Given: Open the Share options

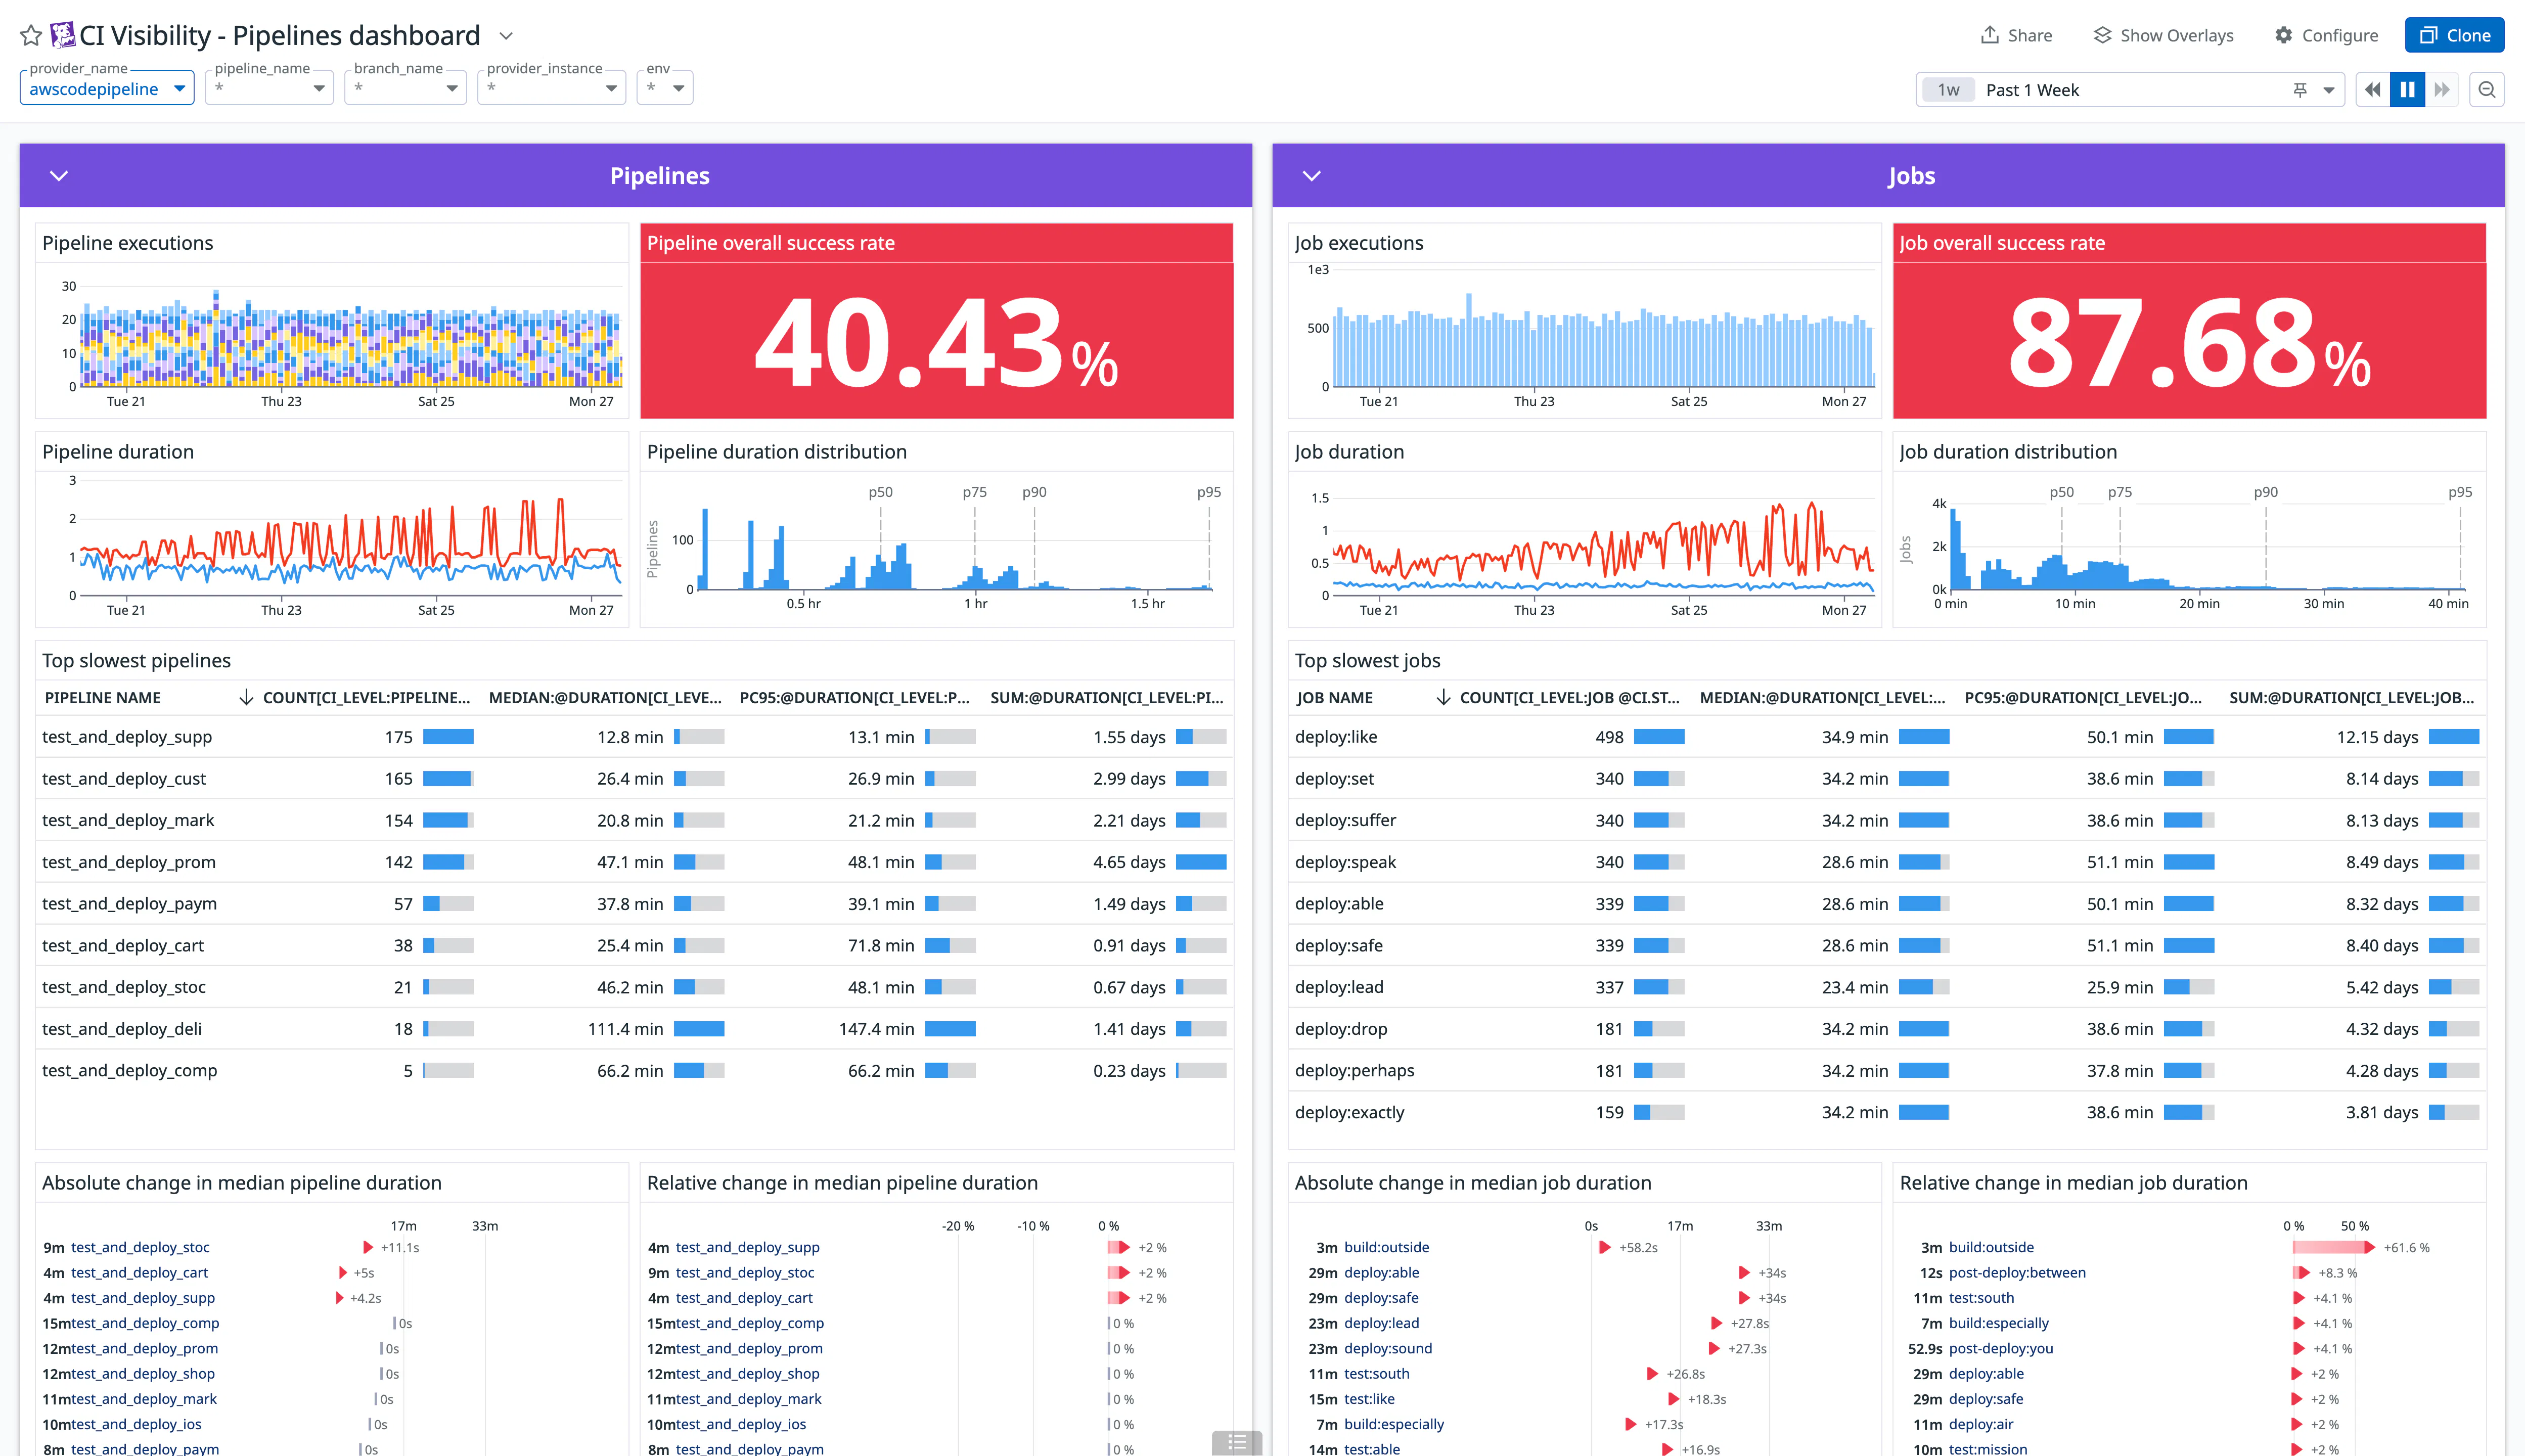Looking at the screenshot, I should (2016, 34).
